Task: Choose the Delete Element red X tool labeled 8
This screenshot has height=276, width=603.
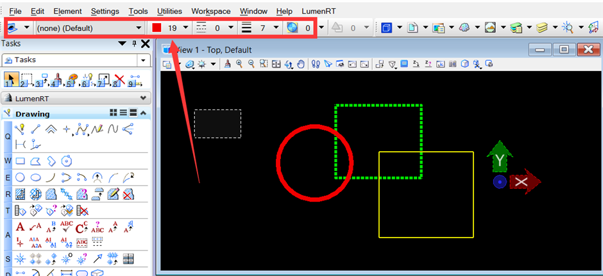Action: click(120, 80)
